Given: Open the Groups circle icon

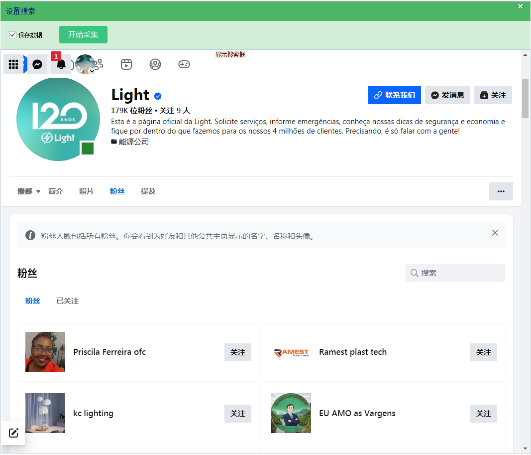Looking at the screenshot, I should pos(155,64).
